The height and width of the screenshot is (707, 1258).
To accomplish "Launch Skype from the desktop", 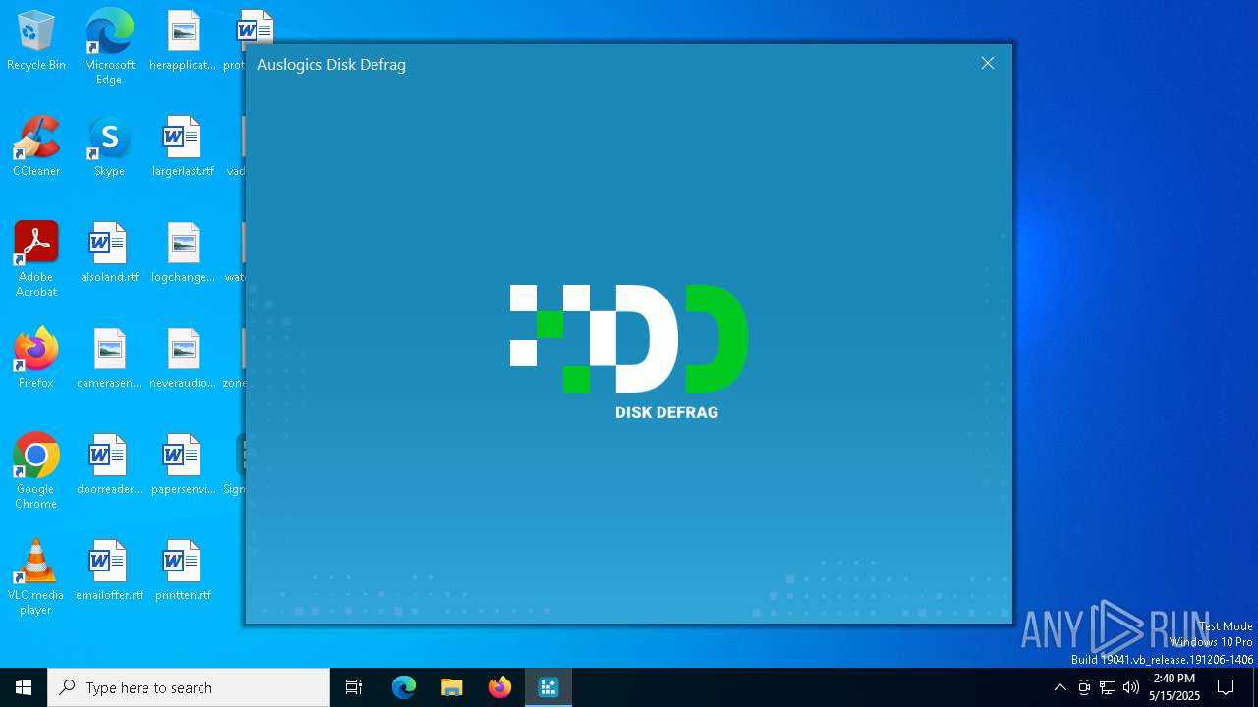I will click(109, 146).
